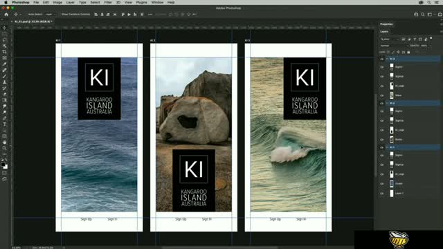Hide the KI 1 group via eye icon
Viewport: 443px width, 249px height.
point(382,147)
